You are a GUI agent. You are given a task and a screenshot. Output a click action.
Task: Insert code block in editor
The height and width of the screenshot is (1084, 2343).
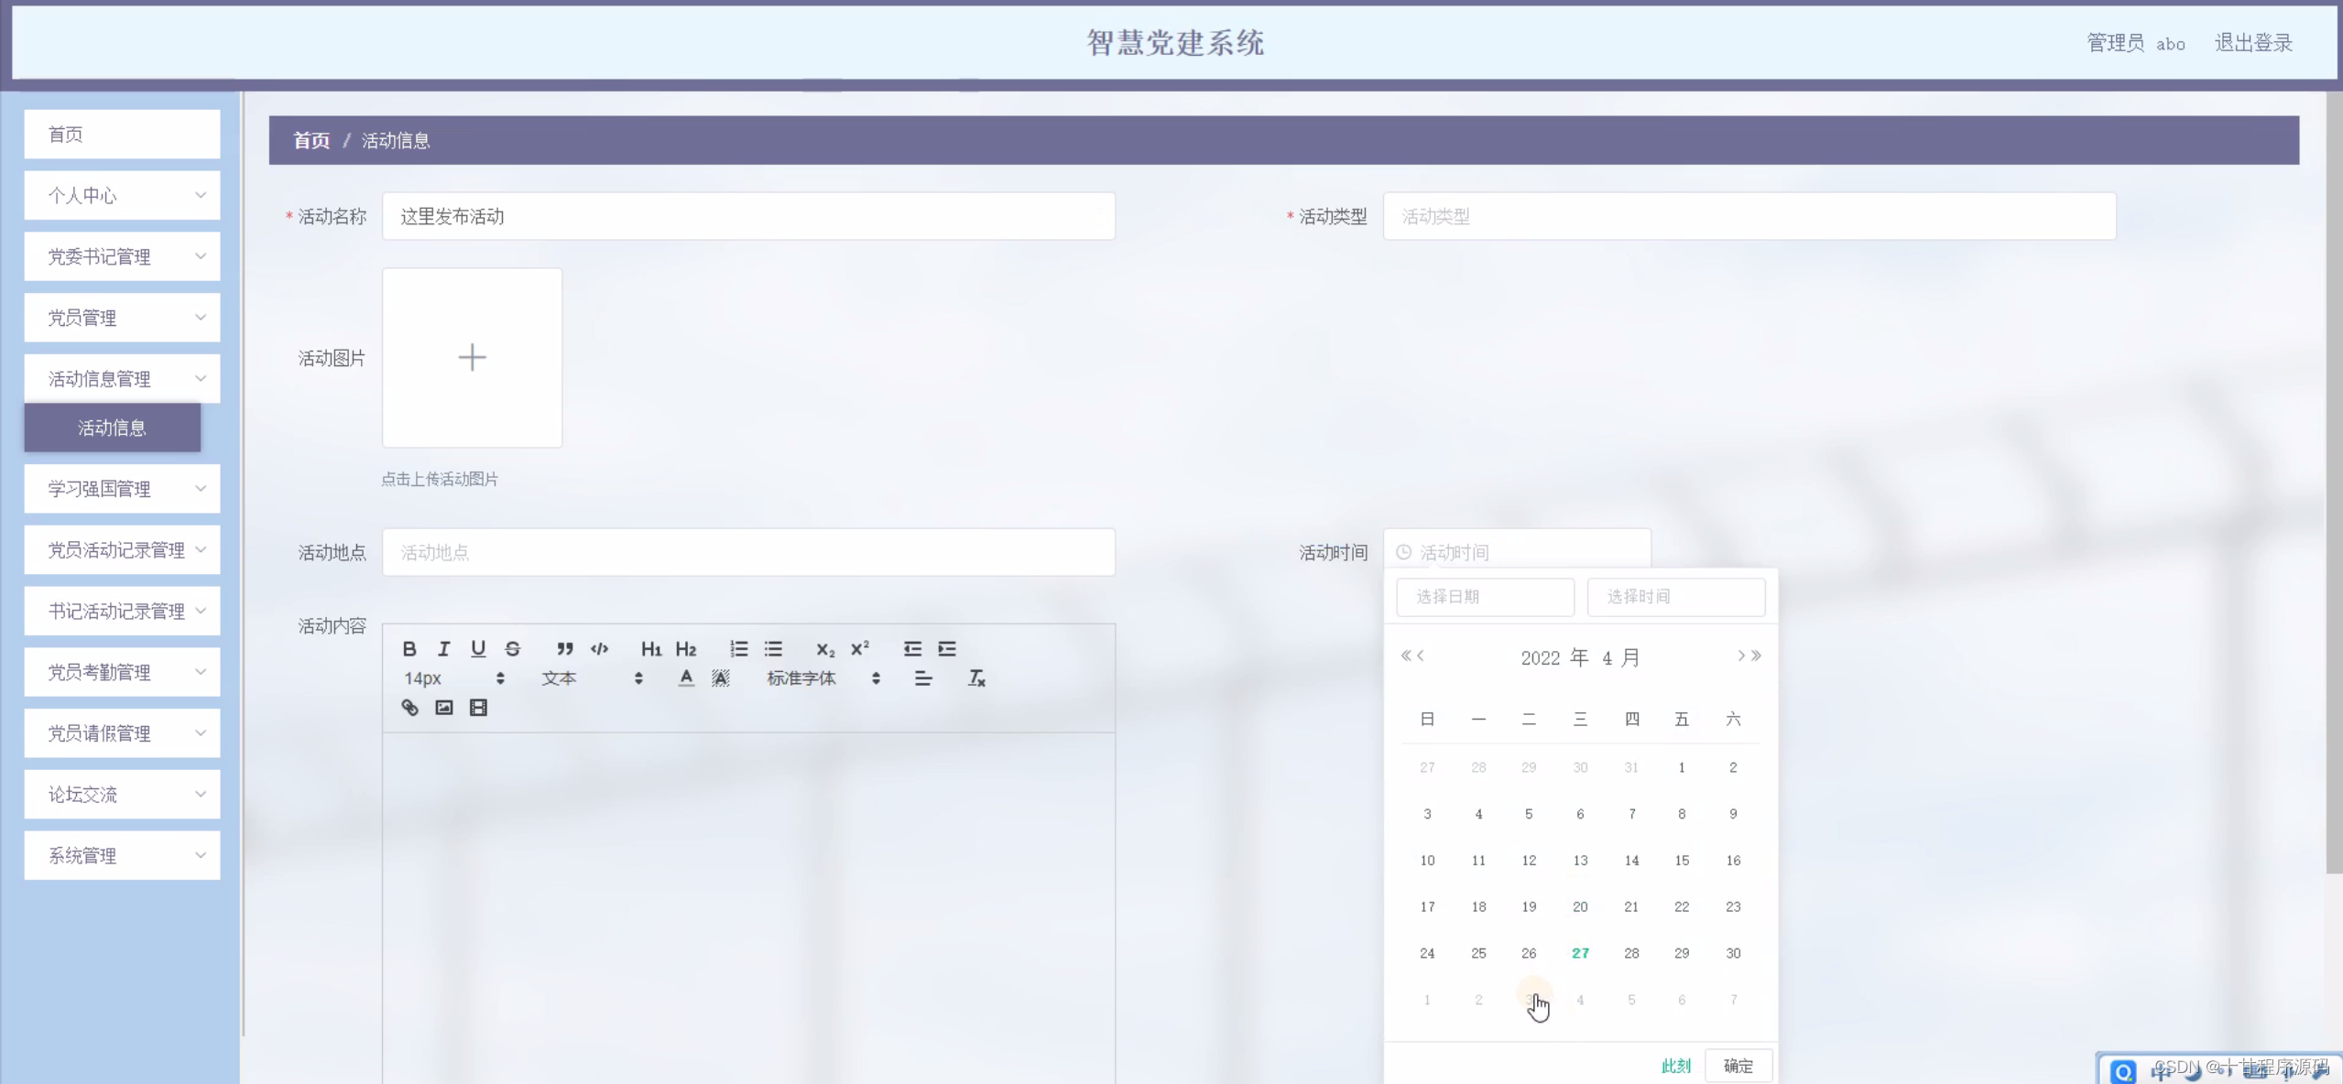pyautogui.click(x=600, y=648)
